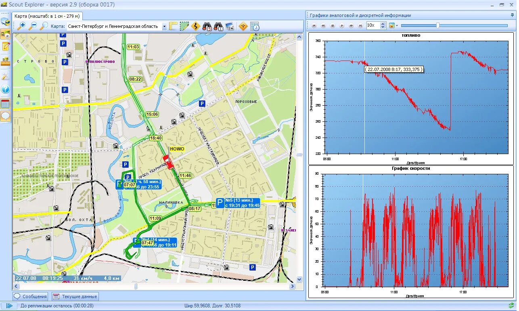Click the winding road sign icon

[x=196, y=26]
